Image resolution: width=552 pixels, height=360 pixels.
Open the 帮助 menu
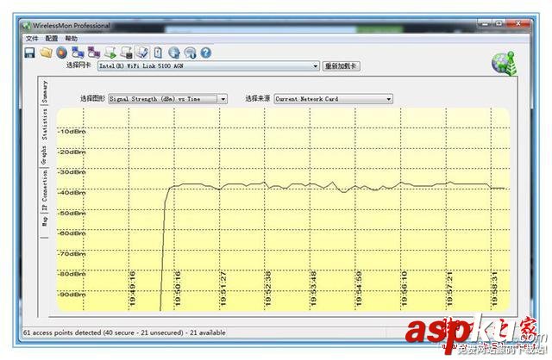[71, 38]
